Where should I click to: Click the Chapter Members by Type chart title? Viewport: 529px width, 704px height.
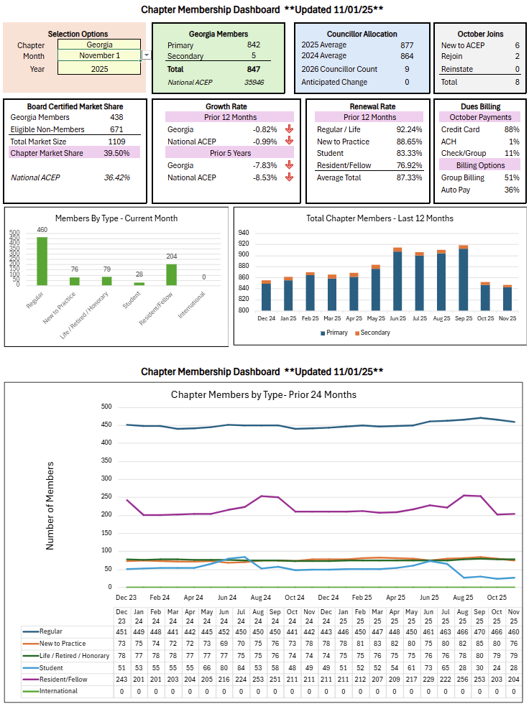pos(263,394)
